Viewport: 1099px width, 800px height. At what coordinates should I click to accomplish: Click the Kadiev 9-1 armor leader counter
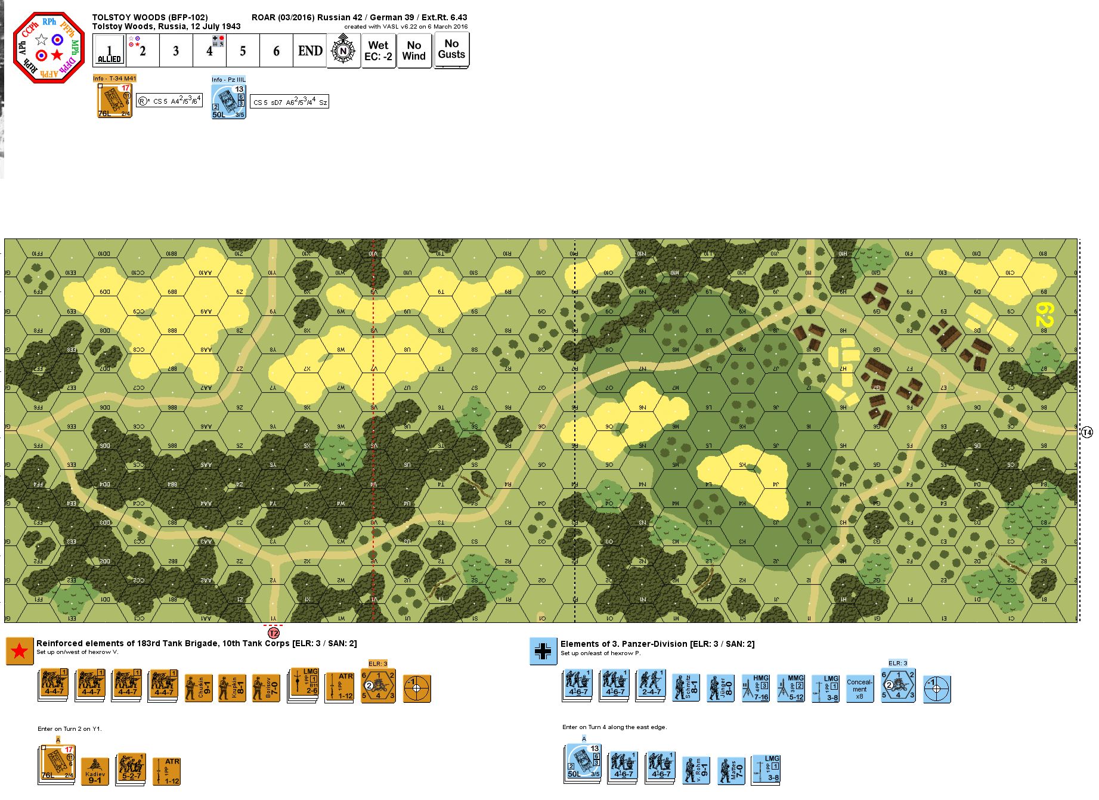click(95, 771)
